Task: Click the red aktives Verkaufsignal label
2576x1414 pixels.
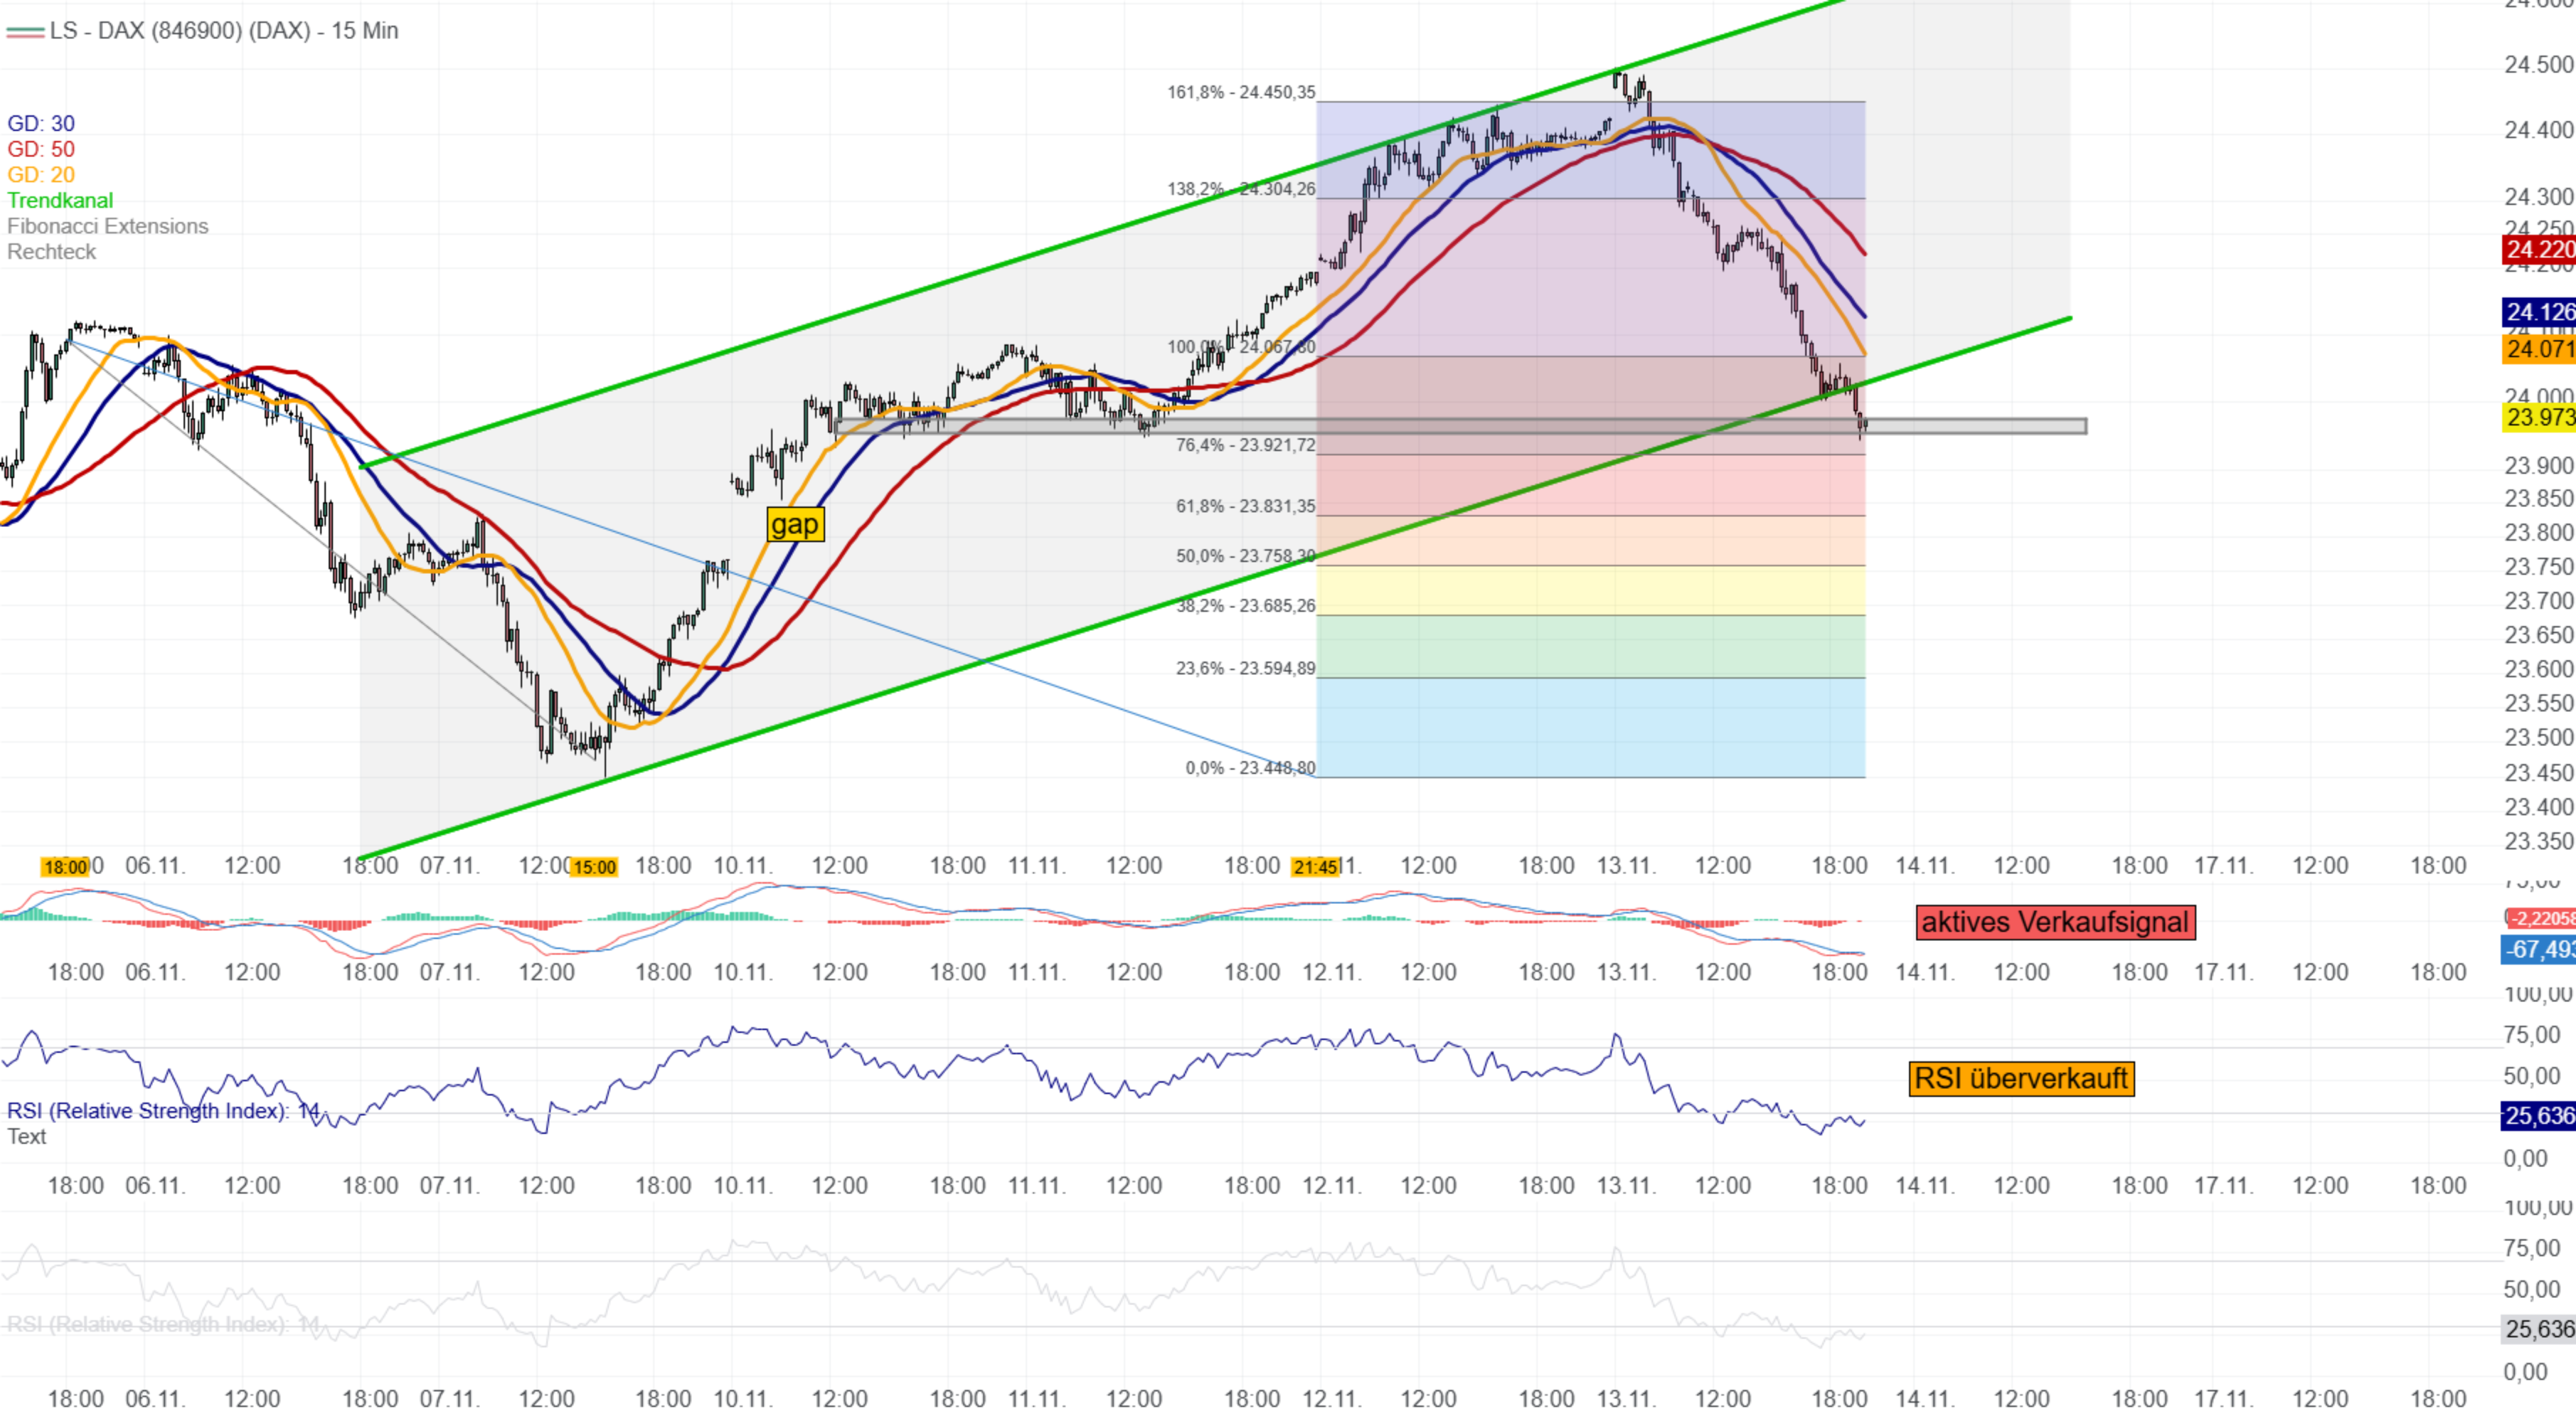Action: tap(2055, 922)
